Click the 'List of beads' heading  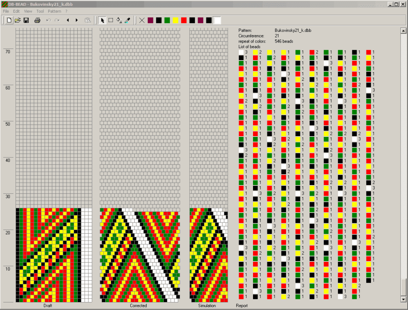[249, 47]
